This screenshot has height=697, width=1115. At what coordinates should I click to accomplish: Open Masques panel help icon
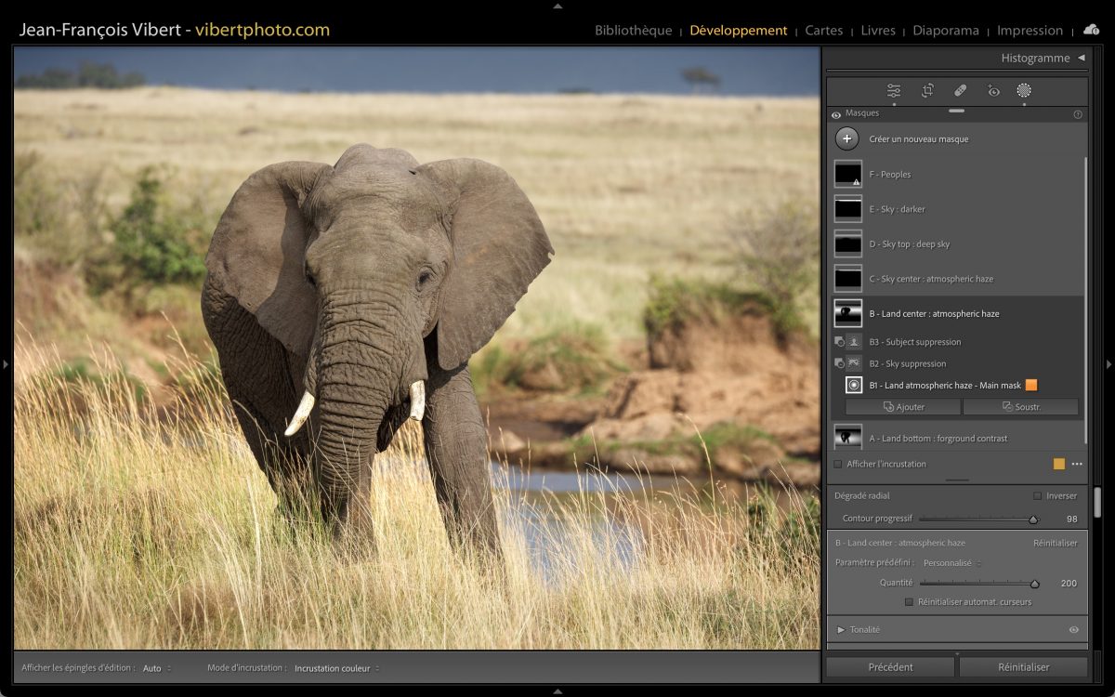click(x=1078, y=114)
